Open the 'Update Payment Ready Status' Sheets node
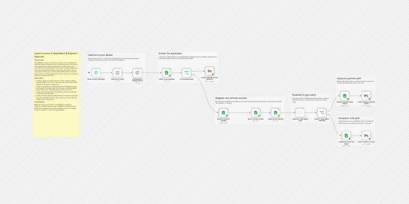 point(345,96)
